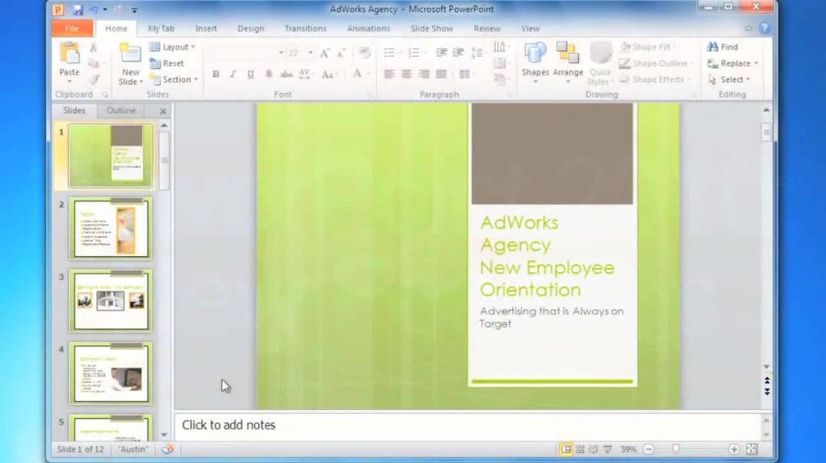Expand the Select dropdown in Editing
The width and height of the screenshot is (826, 463).
click(729, 80)
